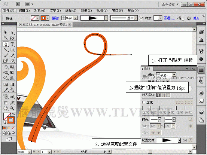Select the Rotate tool
This screenshot has height=155, width=207.
pos(6,67)
